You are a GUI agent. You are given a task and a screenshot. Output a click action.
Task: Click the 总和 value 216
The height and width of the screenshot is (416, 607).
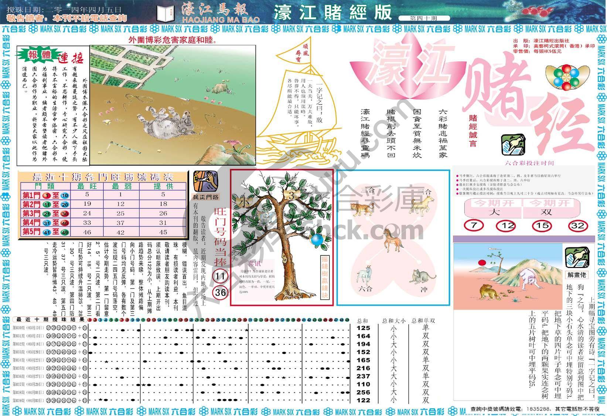coord(363,368)
